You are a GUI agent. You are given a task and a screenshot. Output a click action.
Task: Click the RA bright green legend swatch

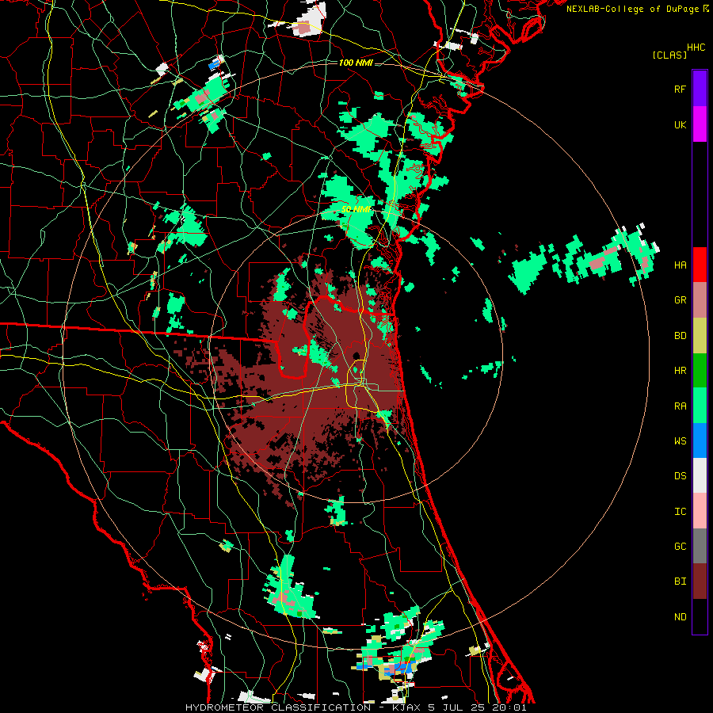pos(700,406)
